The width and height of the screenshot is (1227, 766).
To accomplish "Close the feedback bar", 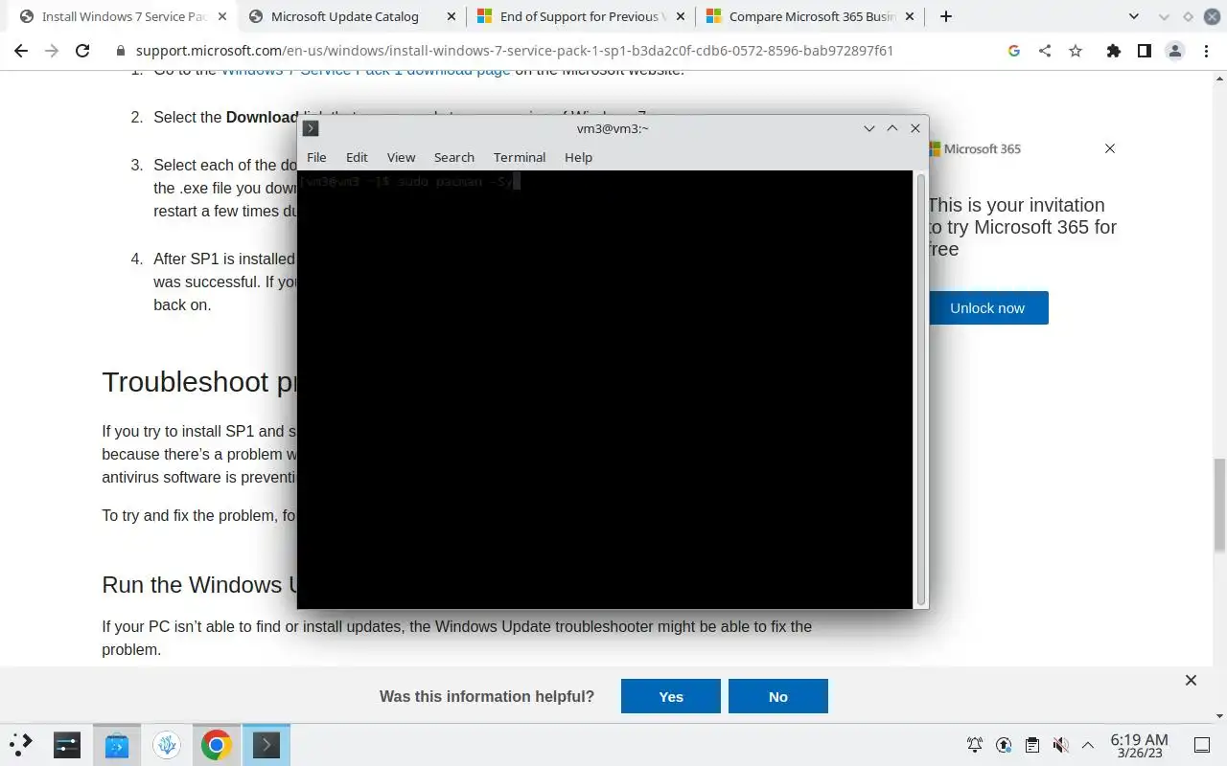I will point(1191,680).
